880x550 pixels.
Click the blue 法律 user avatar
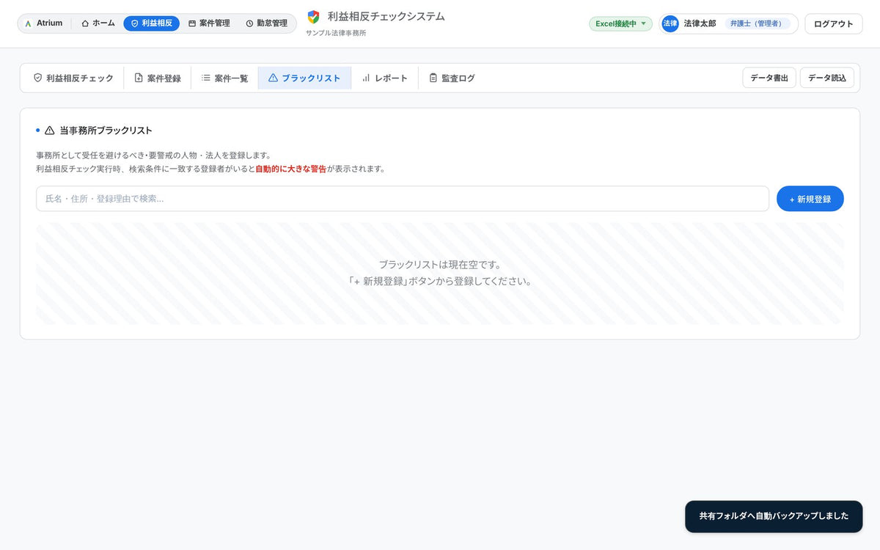(x=670, y=23)
